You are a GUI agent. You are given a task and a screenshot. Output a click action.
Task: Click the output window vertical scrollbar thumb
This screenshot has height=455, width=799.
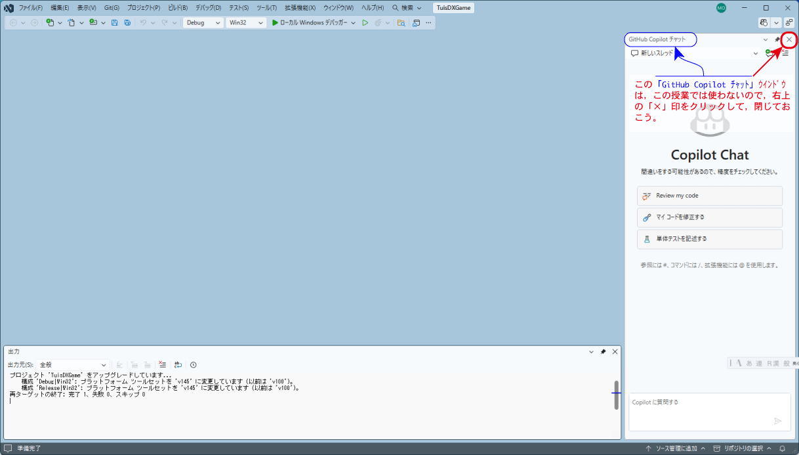click(x=616, y=395)
